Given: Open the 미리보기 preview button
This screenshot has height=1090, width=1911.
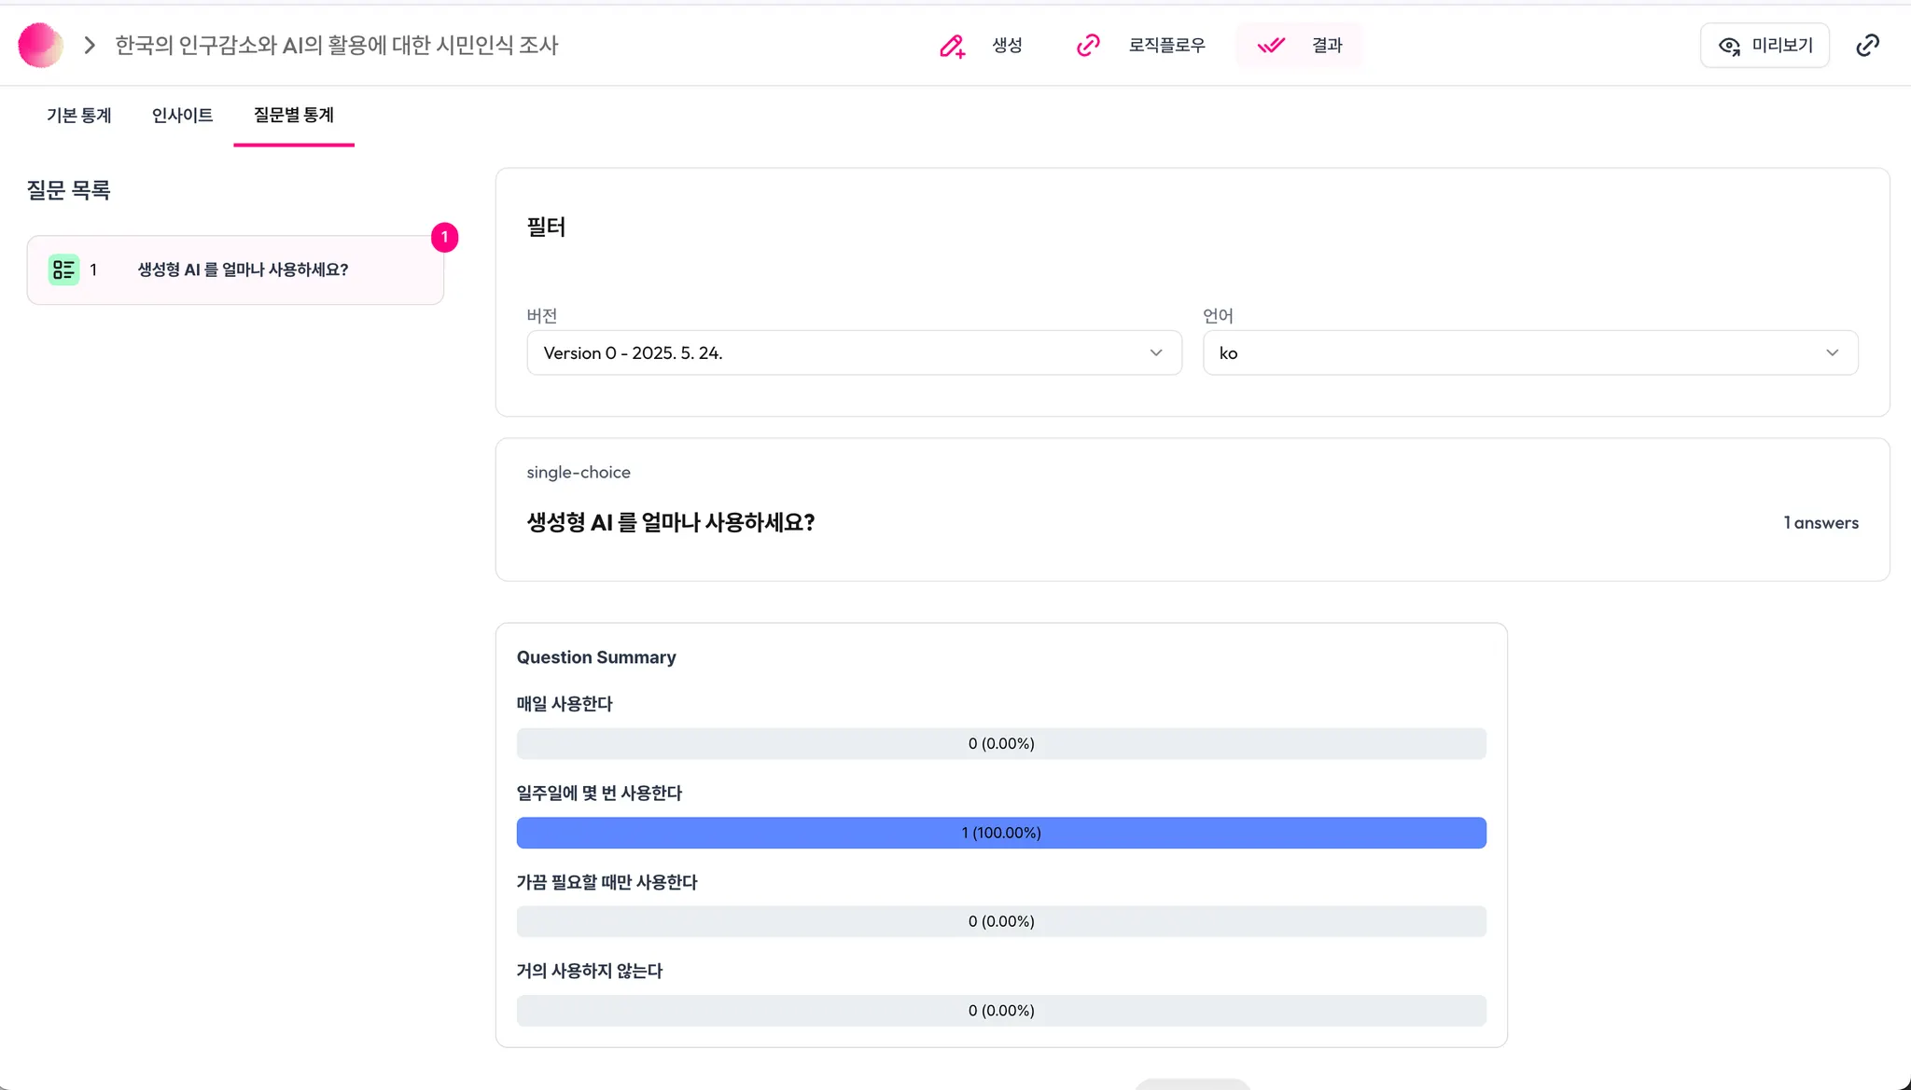Looking at the screenshot, I should 1765,45.
